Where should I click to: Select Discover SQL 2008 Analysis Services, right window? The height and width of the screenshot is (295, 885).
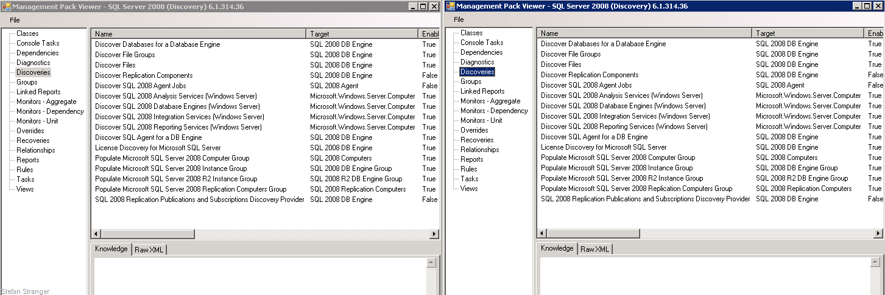[710, 95]
